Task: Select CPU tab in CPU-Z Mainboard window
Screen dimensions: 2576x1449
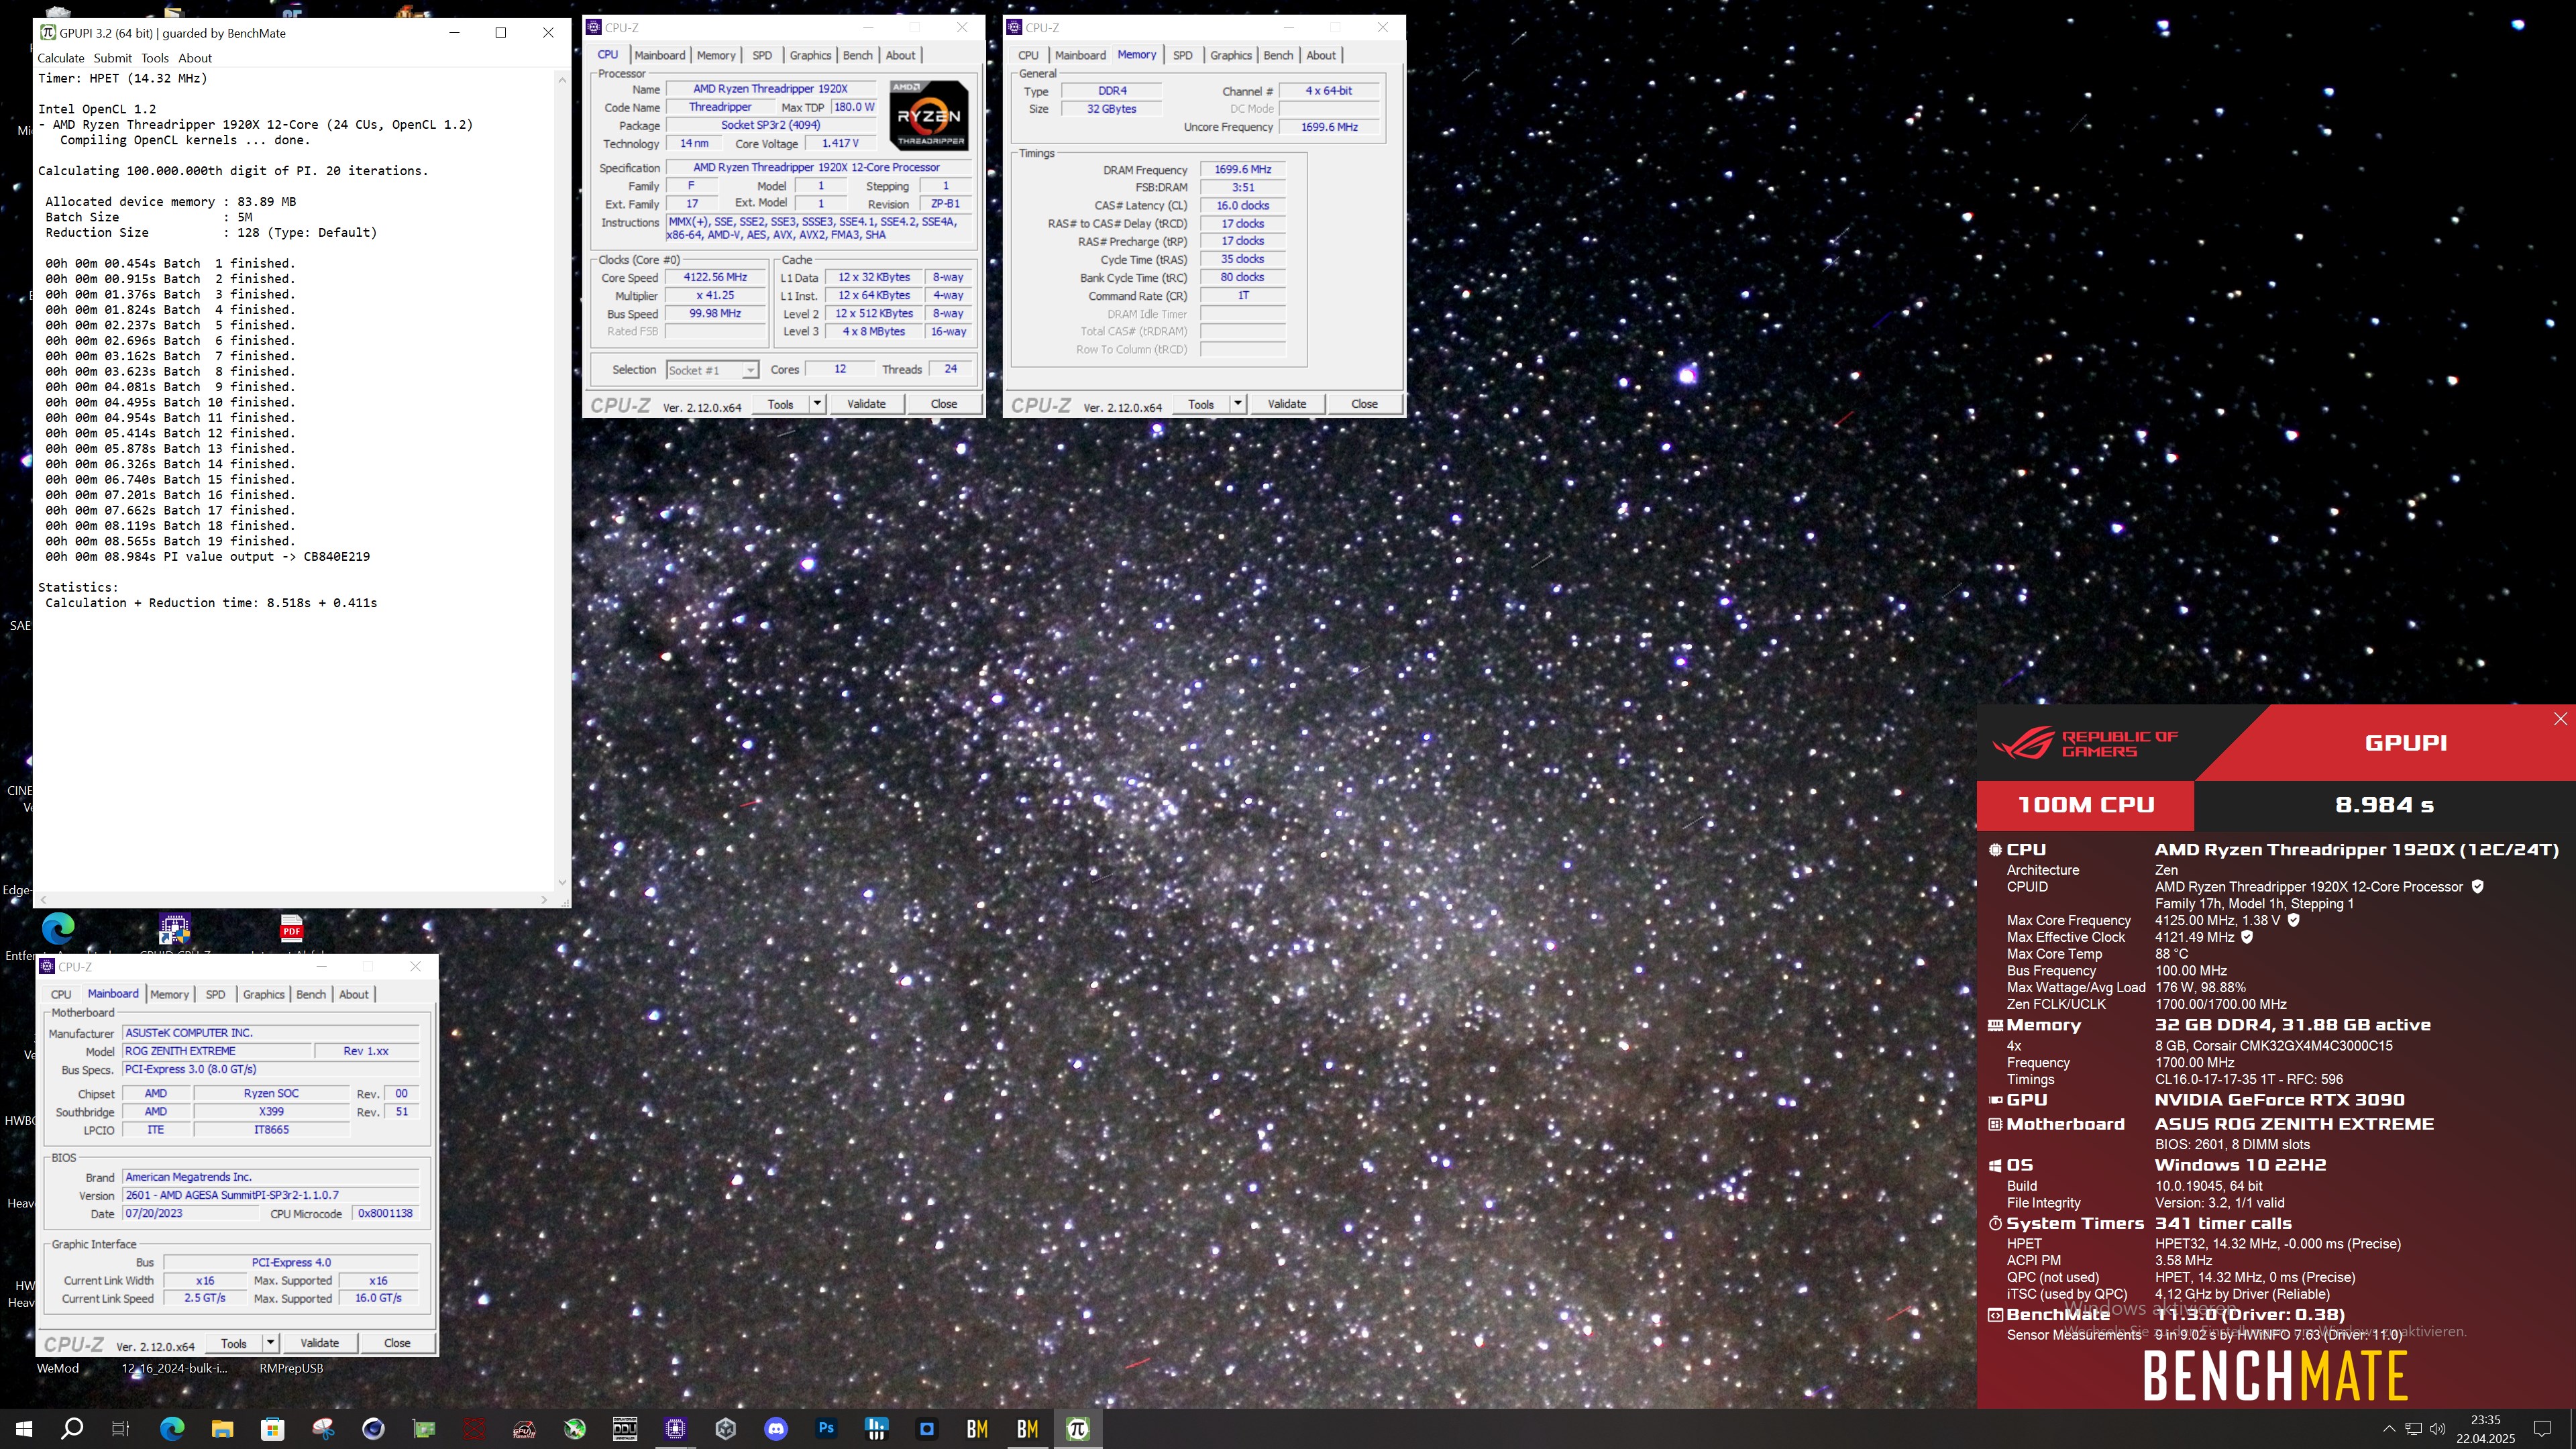Action: tap(61, 994)
